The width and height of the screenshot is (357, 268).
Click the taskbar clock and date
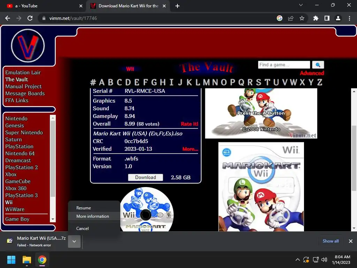[x=341, y=260]
